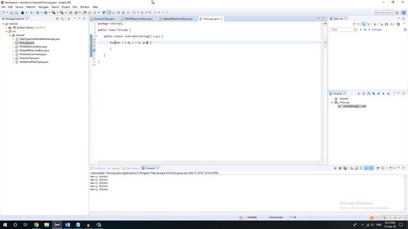Select PrintAndComment.java in Package Explorer
The image size is (408, 229).
click(33, 54)
